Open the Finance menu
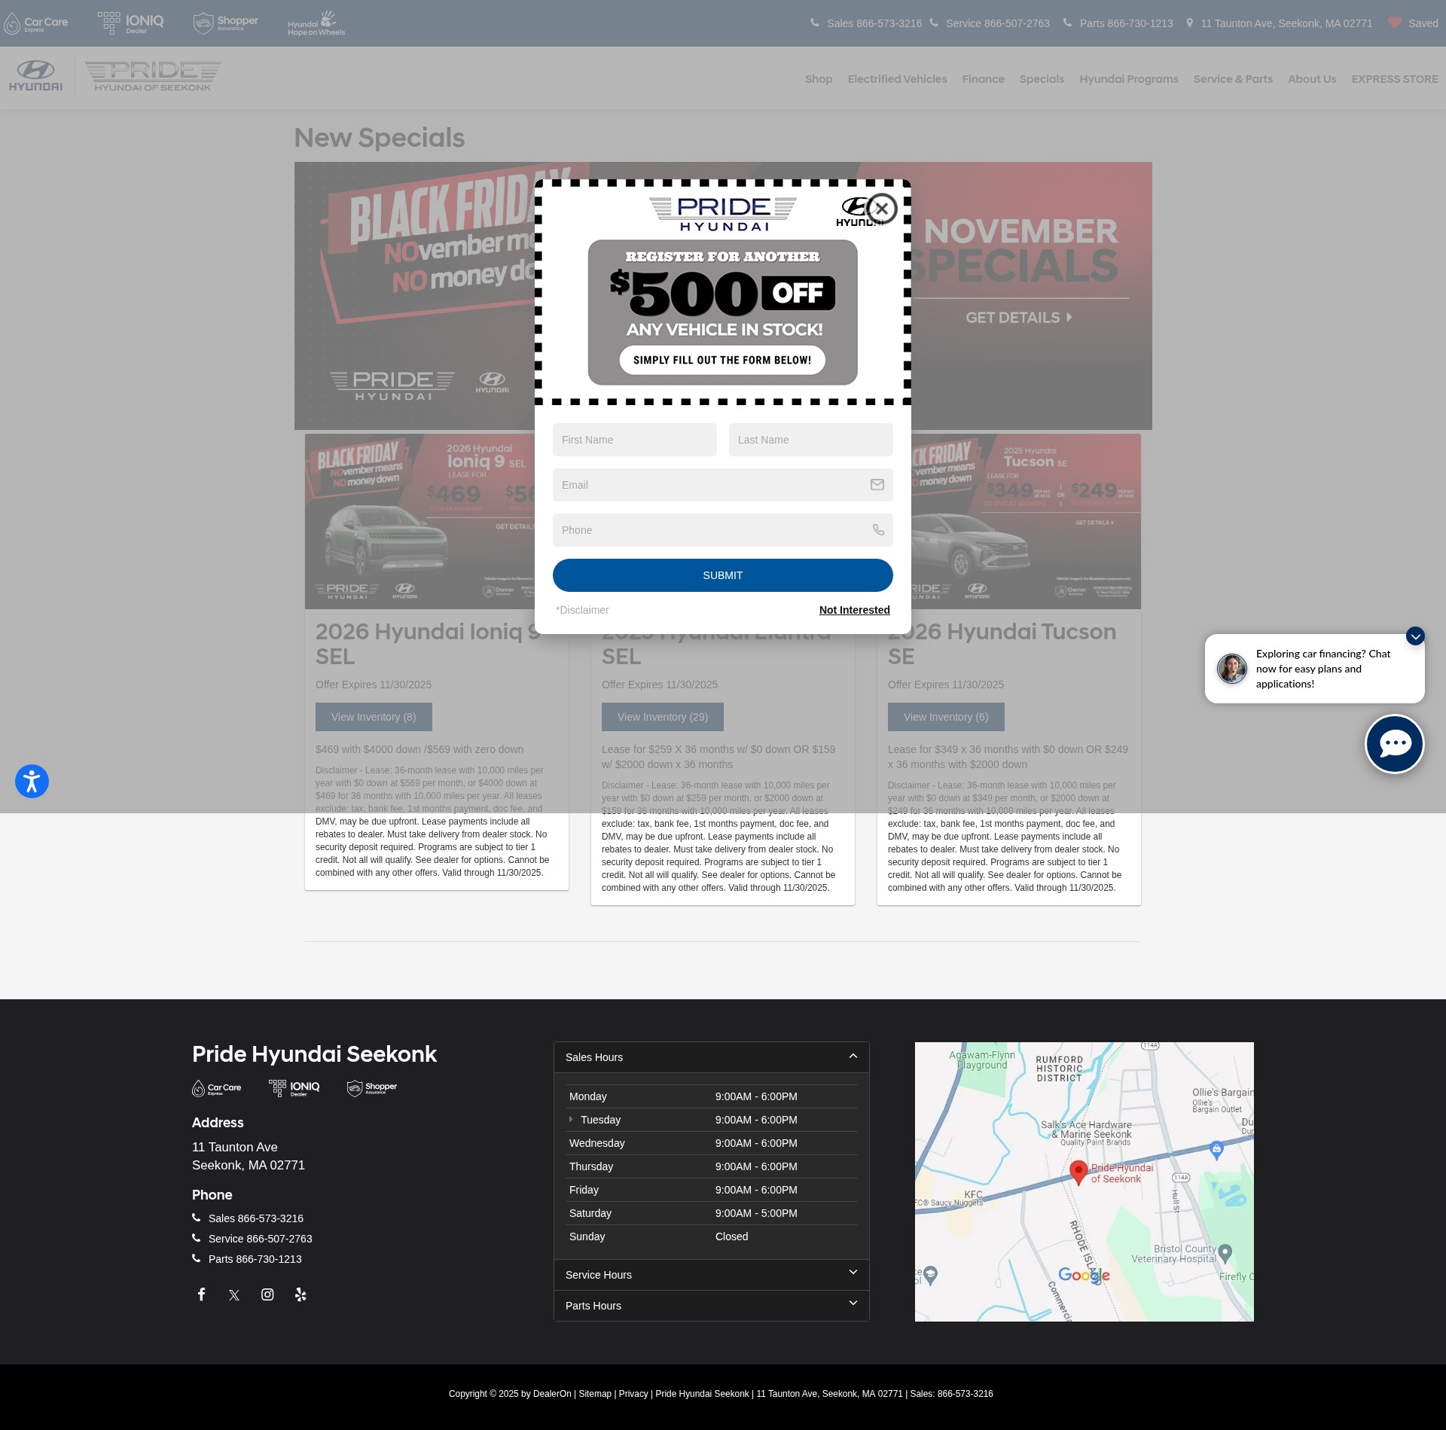This screenshot has width=1446, height=1430. click(x=983, y=79)
